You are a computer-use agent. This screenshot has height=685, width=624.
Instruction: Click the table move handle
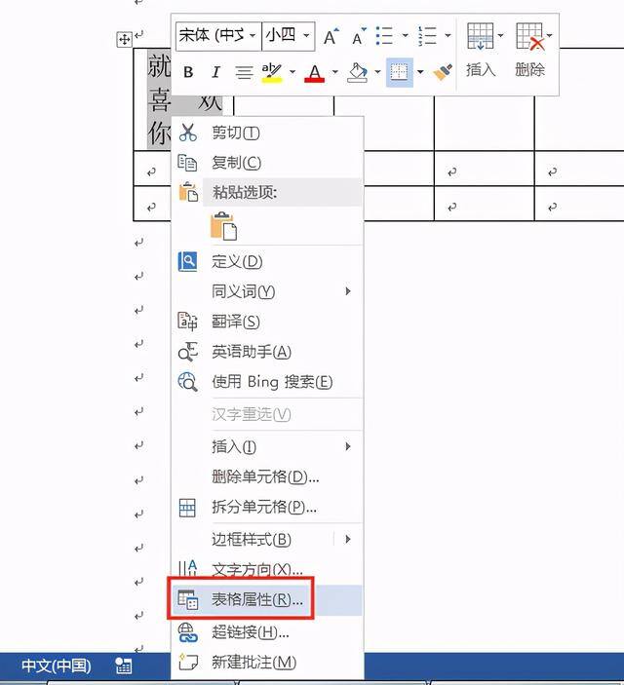pyautogui.click(x=124, y=40)
